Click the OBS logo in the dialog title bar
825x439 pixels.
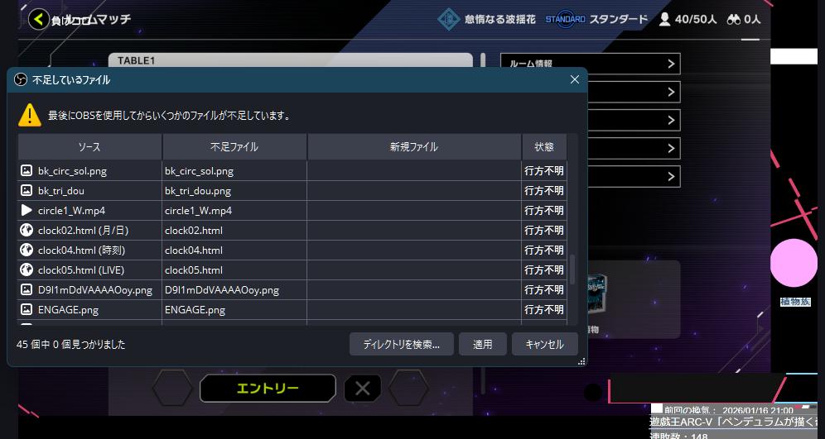pyautogui.click(x=21, y=80)
